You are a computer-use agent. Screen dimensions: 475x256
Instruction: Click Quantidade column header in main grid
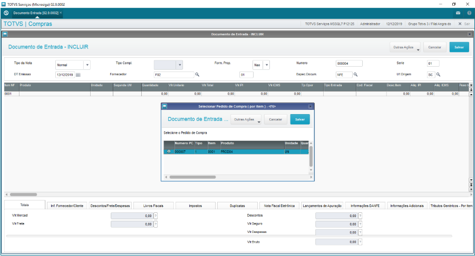point(154,86)
